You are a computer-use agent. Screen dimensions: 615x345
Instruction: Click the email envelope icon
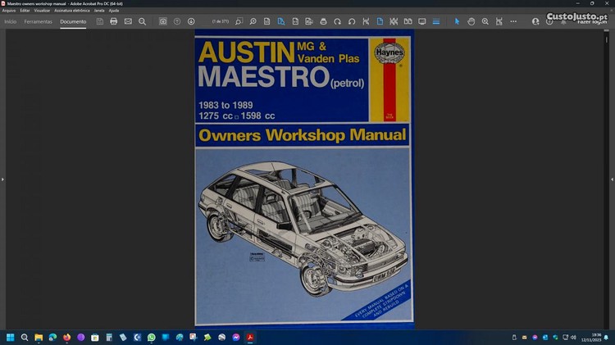[x=128, y=21]
